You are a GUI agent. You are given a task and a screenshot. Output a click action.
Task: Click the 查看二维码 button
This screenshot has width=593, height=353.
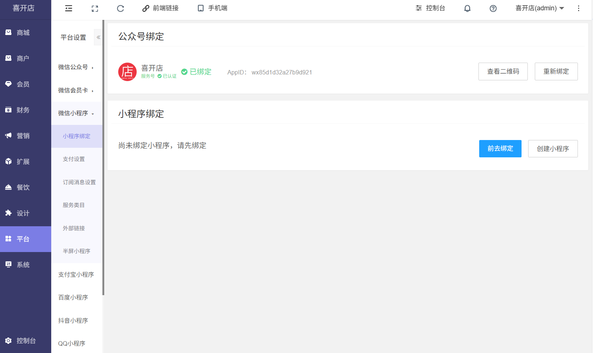pos(503,71)
